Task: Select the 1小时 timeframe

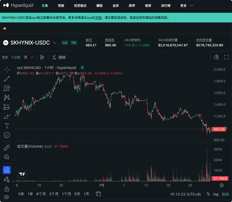Action: [x=16, y=57]
